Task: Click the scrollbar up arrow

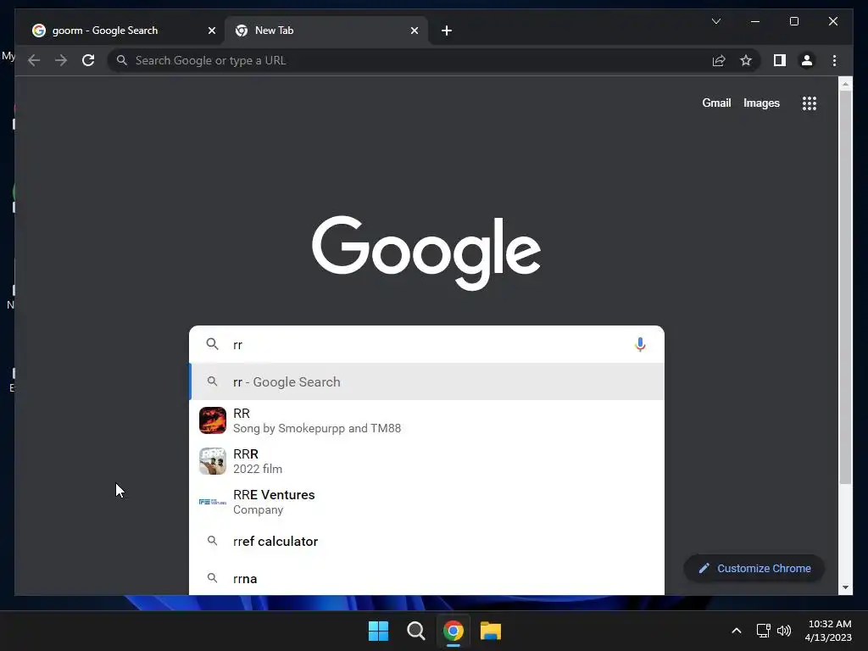Action: [845, 84]
